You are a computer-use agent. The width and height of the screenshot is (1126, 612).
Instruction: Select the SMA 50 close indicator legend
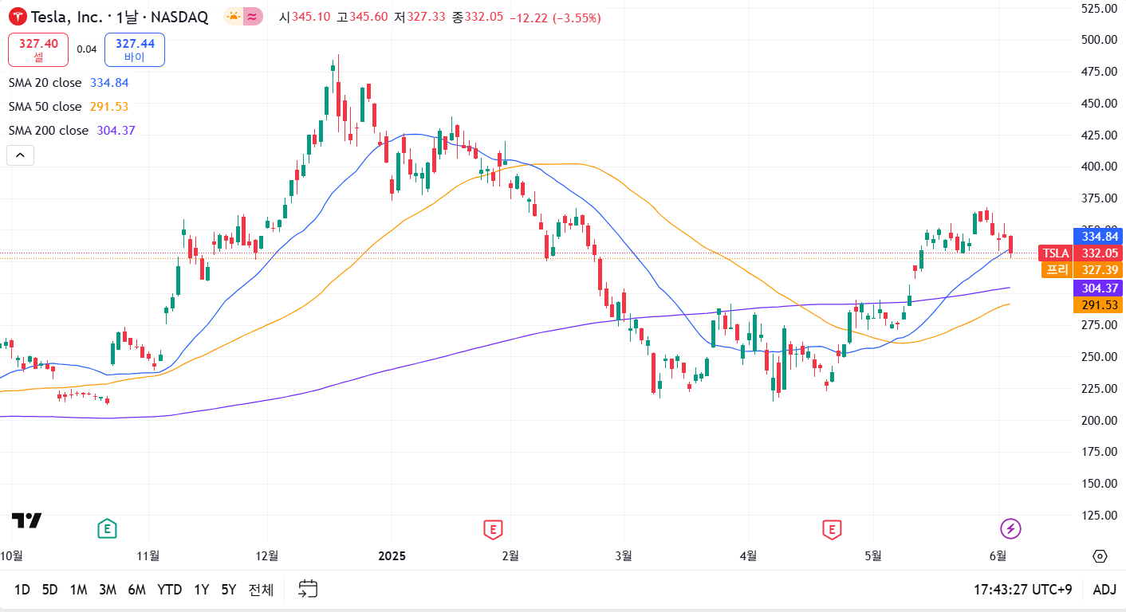pos(69,106)
